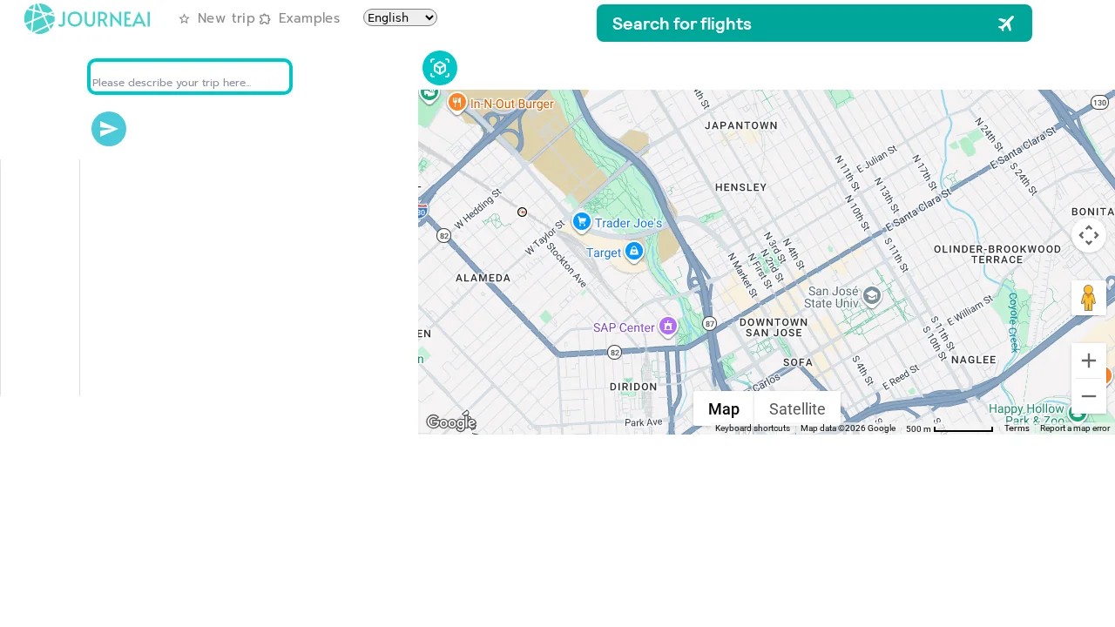
Task: Click the map camera controls button
Action: point(1089,235)
